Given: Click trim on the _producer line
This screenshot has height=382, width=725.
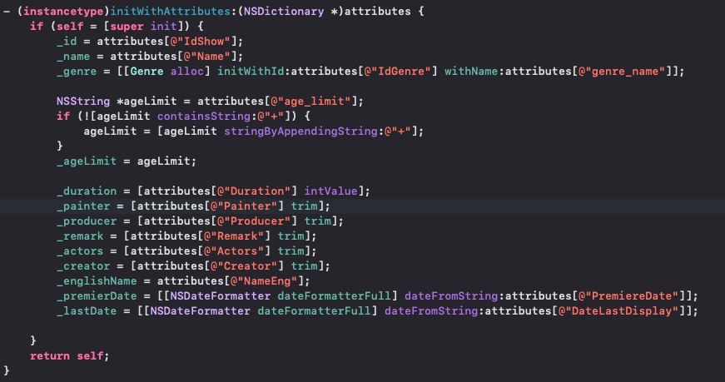Looking at the screenshot, I should (x=317, y=221).
